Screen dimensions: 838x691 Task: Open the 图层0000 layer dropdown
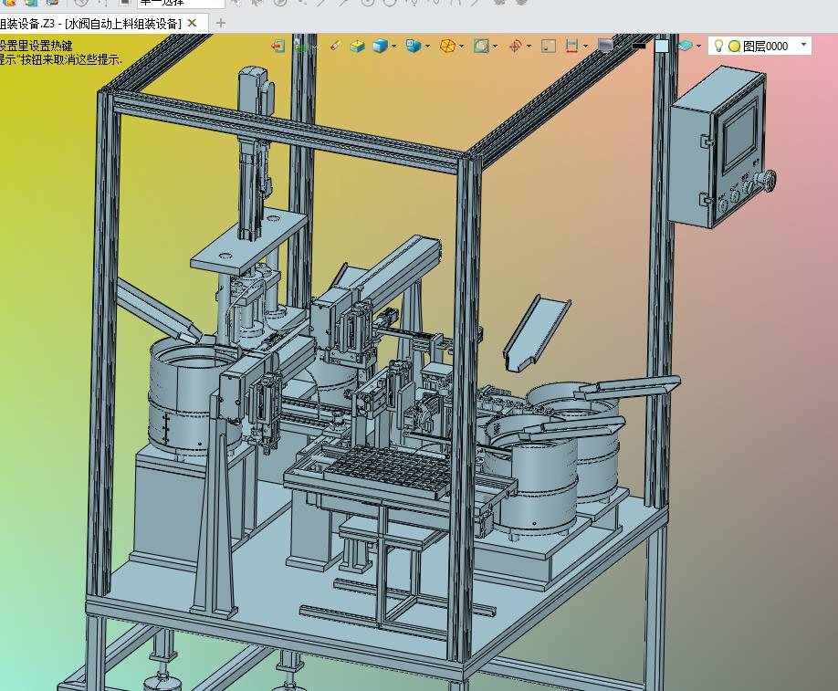pyautogui.click(x=803, y=46)
